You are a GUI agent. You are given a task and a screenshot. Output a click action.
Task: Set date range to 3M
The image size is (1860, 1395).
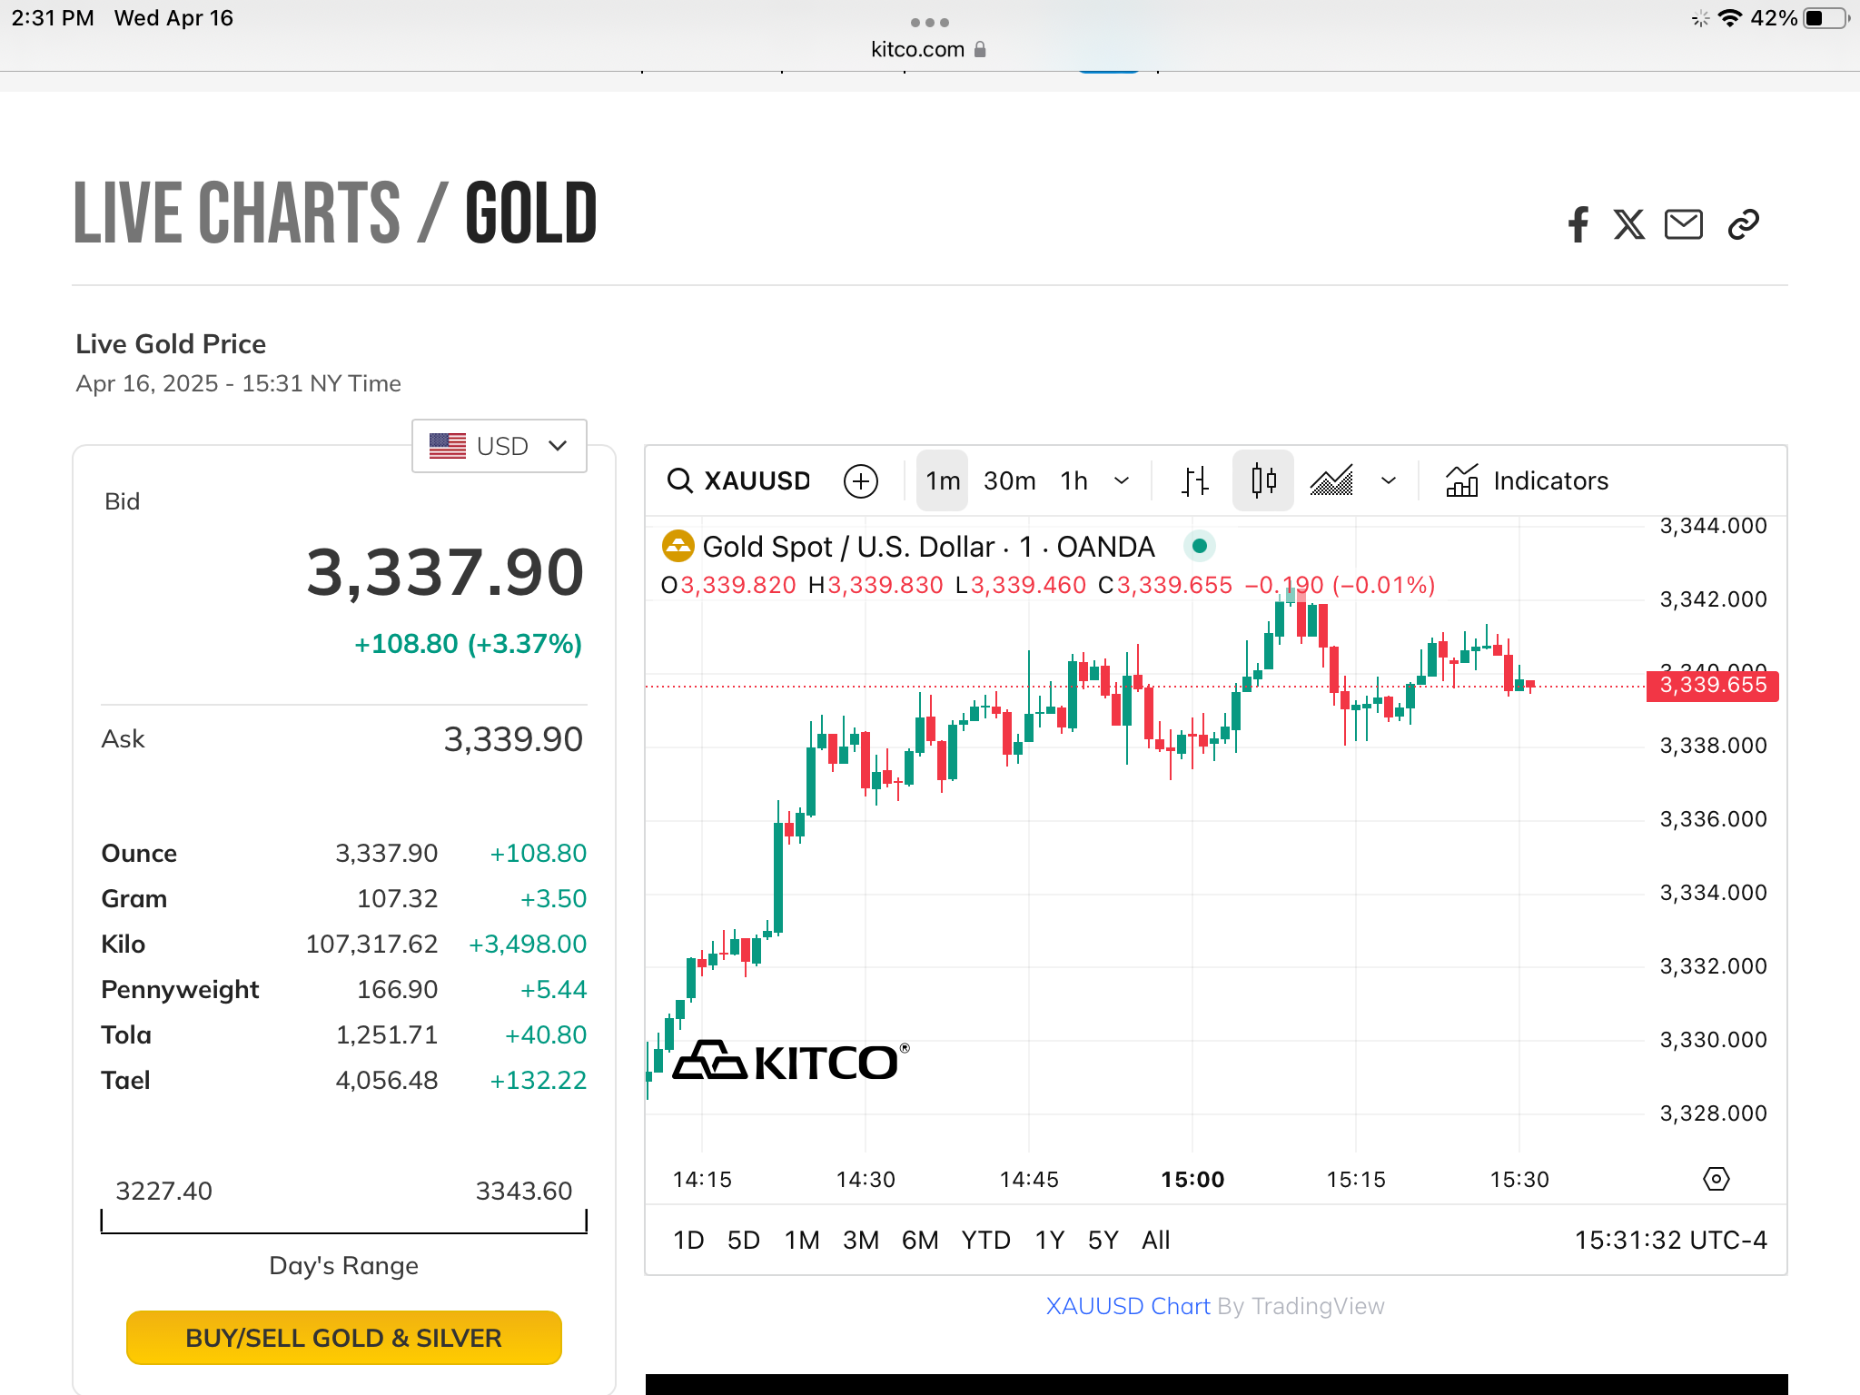pos(861,1240)
